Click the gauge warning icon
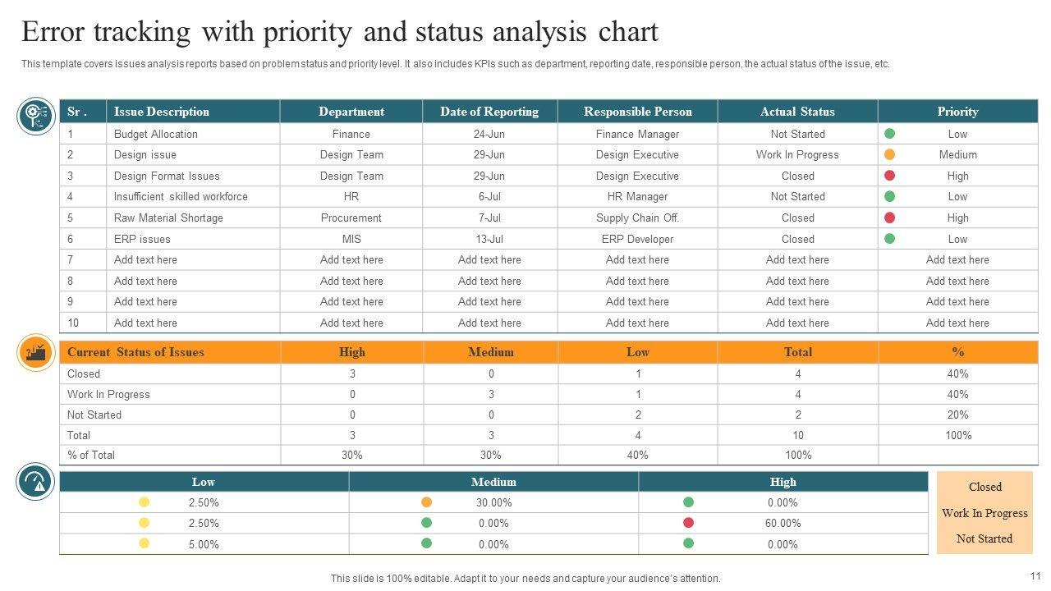1051x591 pixels. click(x=35, y=482)
